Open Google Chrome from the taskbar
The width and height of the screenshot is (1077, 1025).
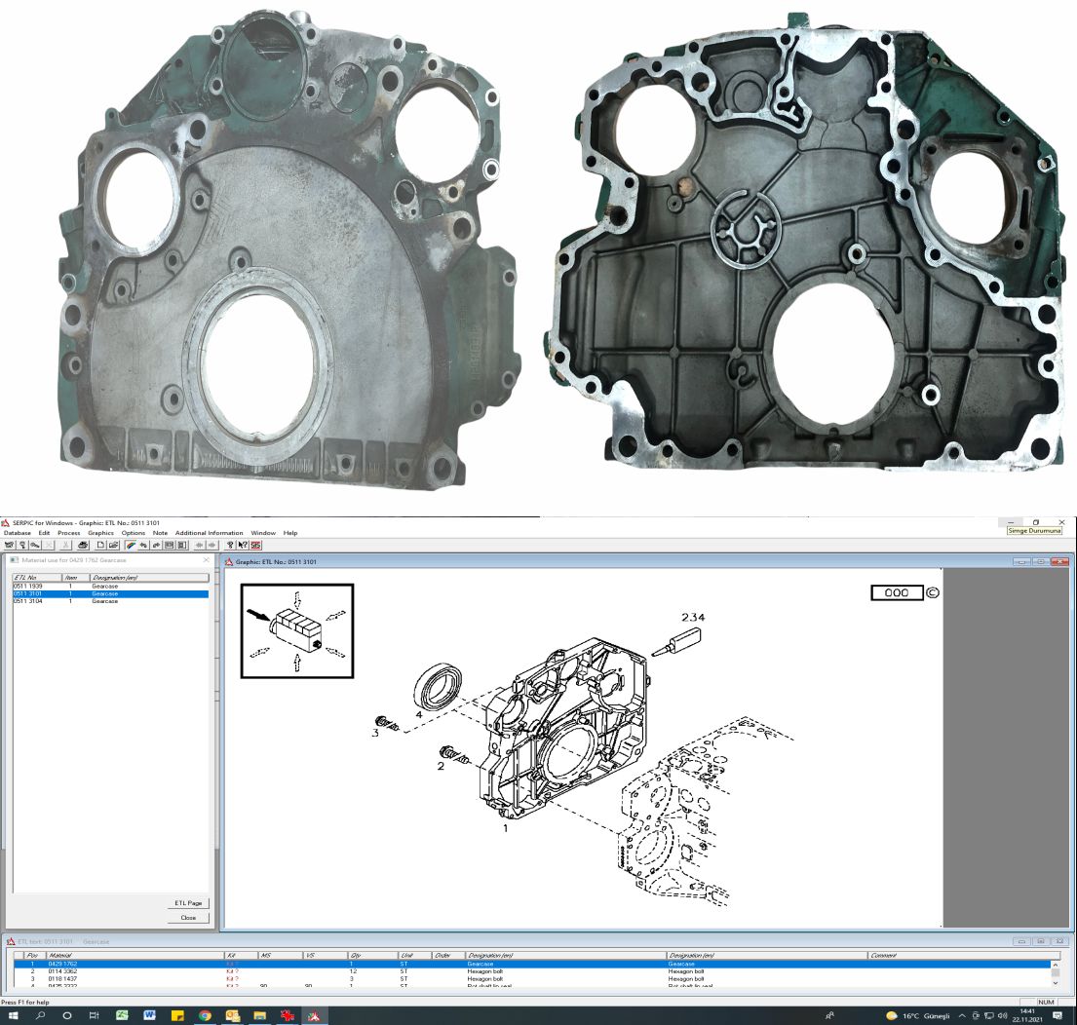205,1015
